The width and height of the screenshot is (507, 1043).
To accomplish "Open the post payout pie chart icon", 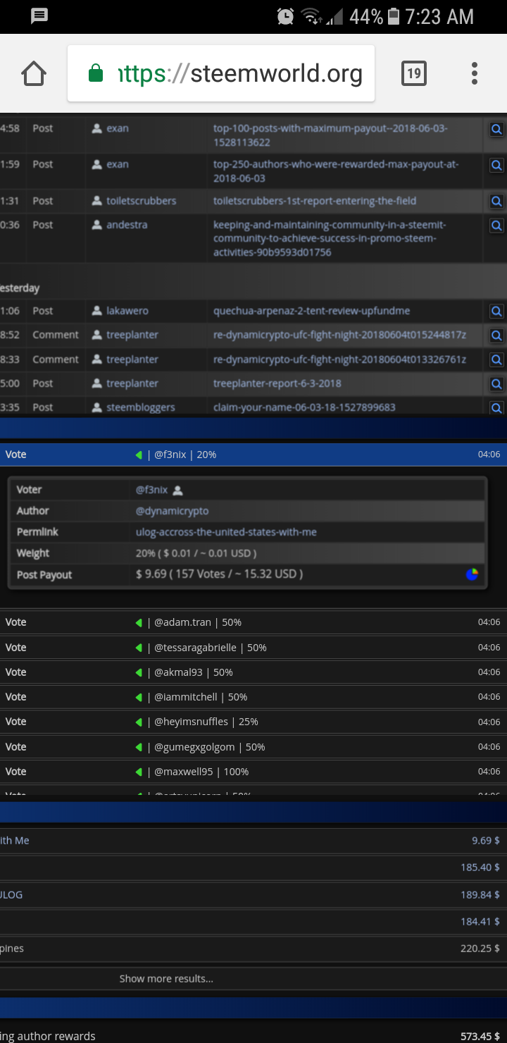I will [x=472, y=574].
